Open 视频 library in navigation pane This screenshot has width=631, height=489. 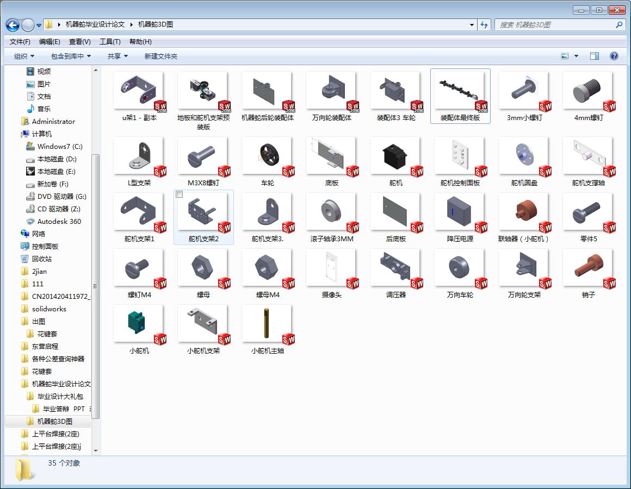point(39,72)
